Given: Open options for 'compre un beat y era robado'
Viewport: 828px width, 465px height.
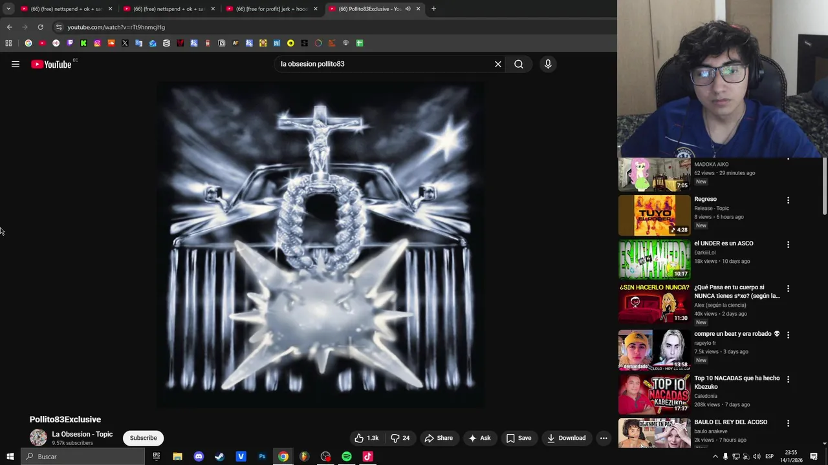Looking at the screenshot, I should (x=788, y=335).
